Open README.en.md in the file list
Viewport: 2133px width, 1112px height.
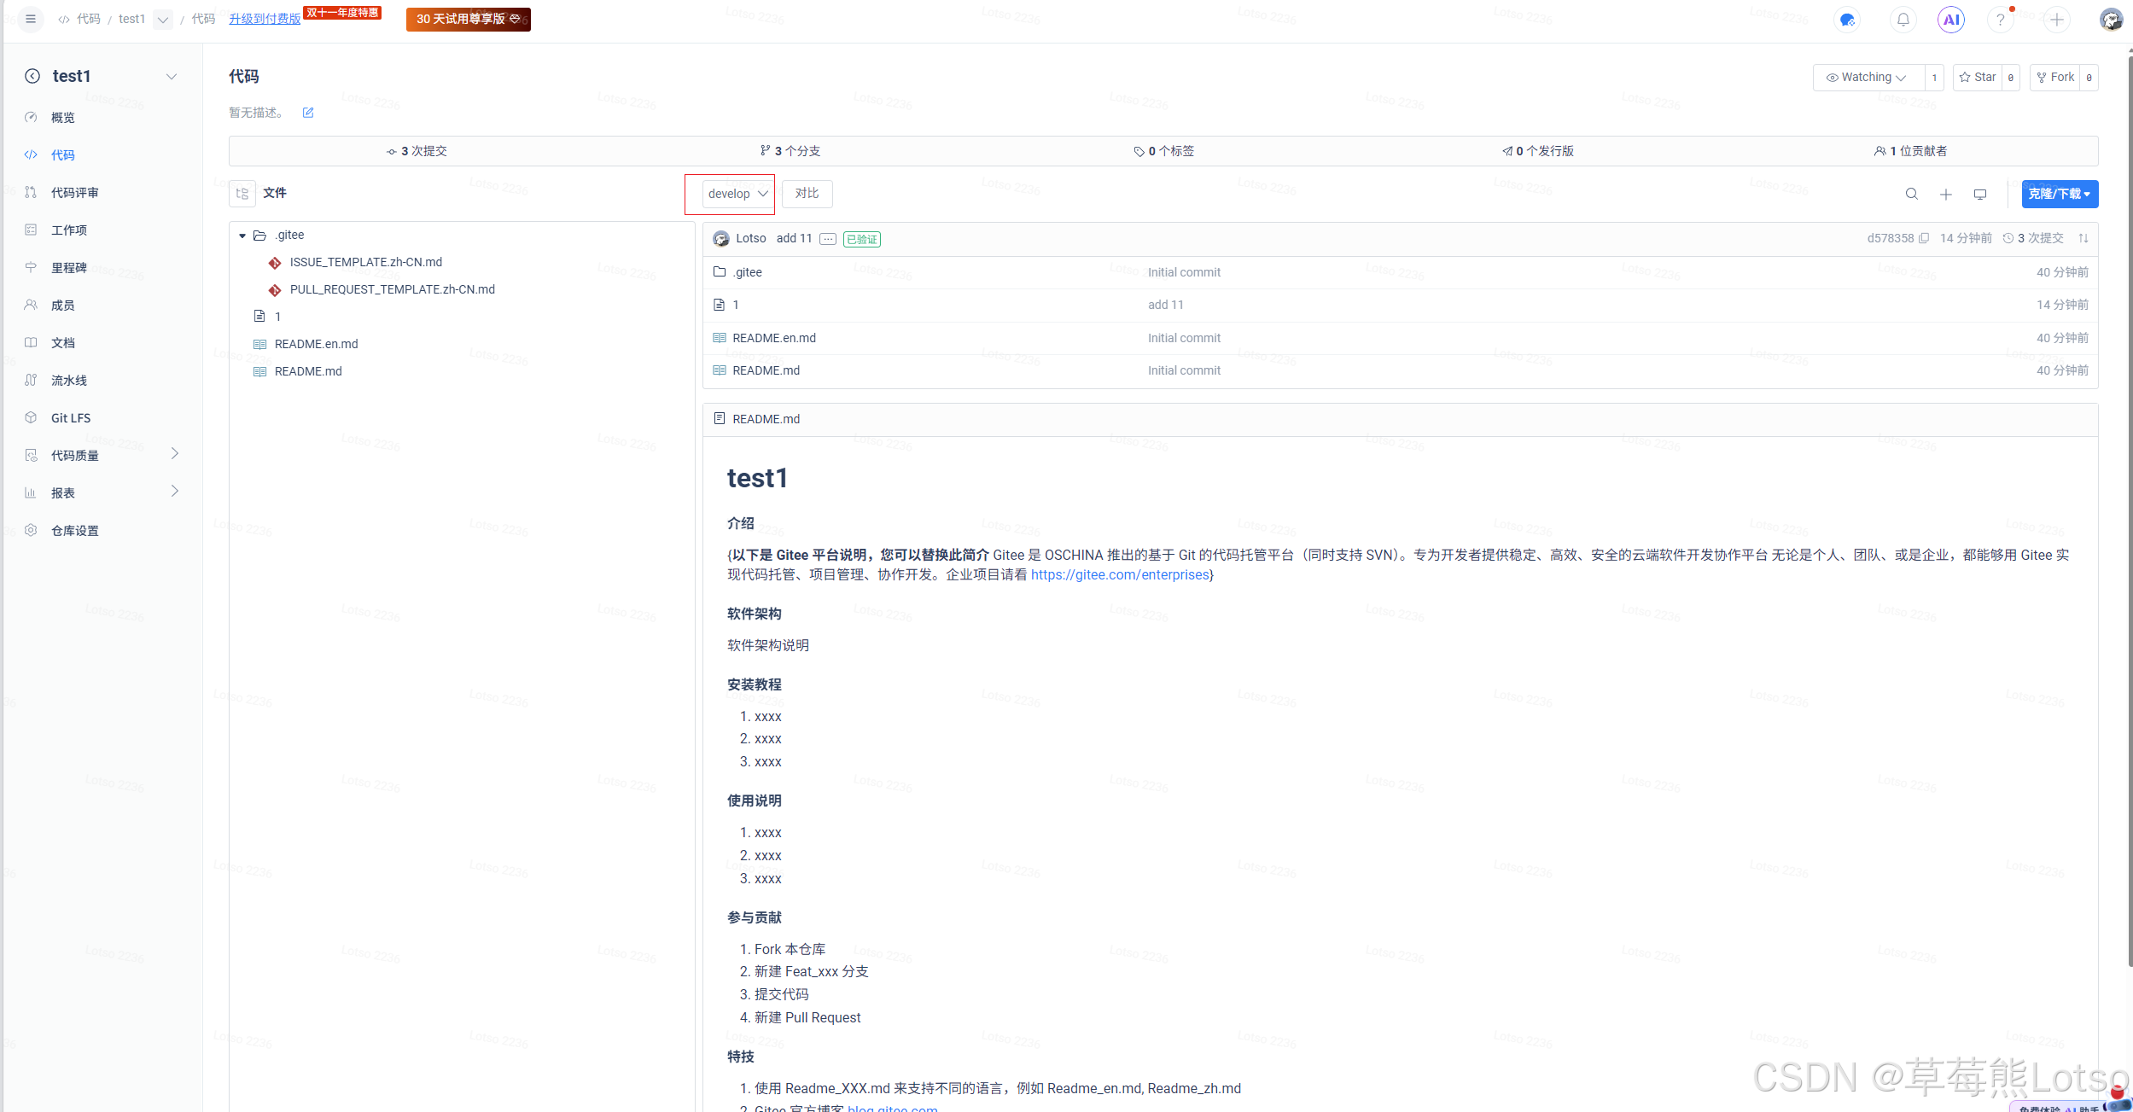[774, 338]
